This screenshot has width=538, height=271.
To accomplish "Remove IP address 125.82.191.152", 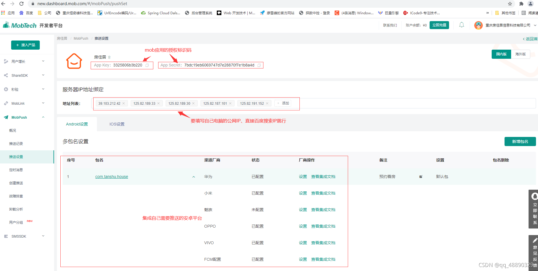I will (x=267, y=104).
